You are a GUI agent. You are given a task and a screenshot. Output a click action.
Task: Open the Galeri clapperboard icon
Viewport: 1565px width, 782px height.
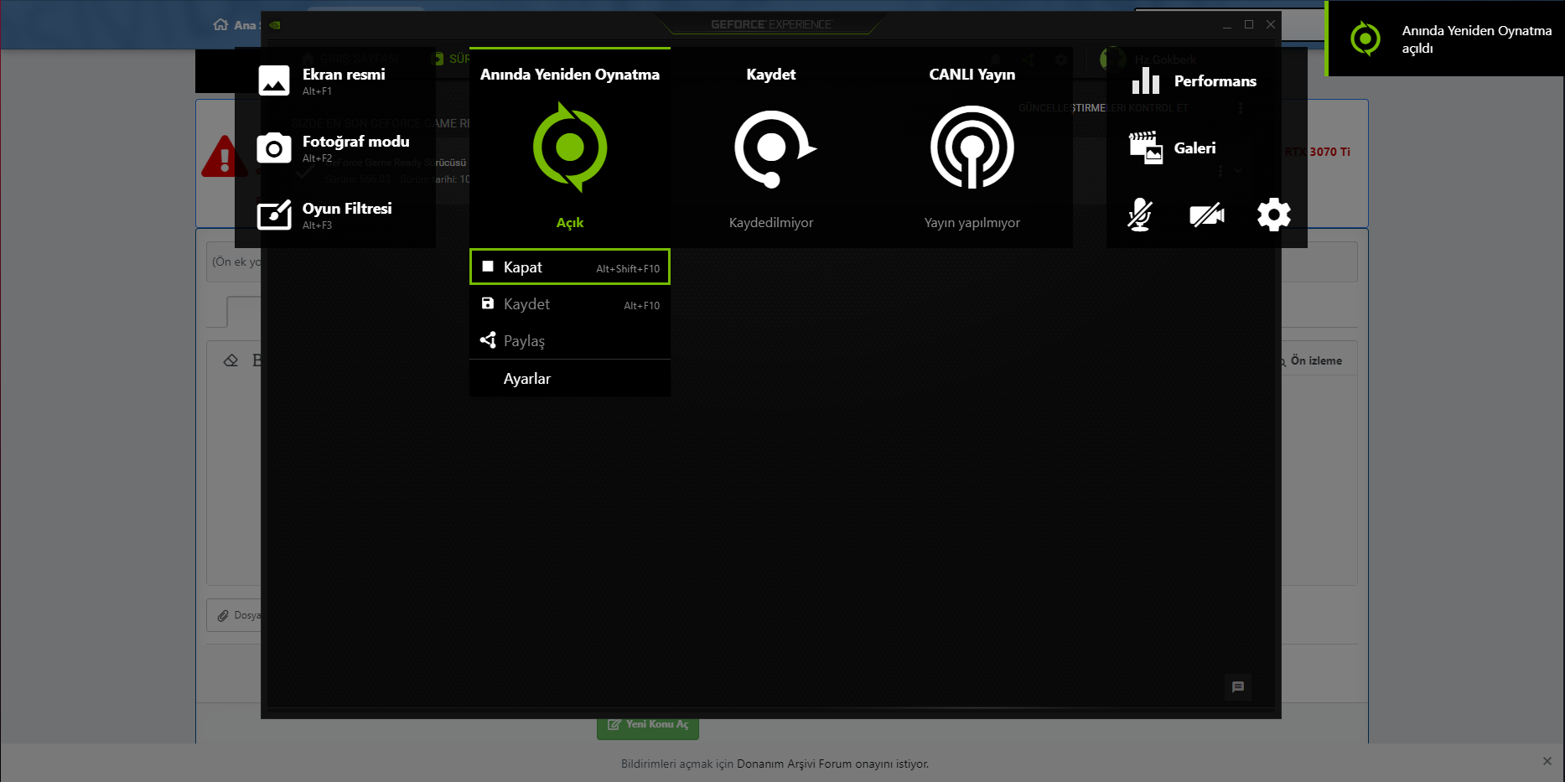[x=1145, y=148]
